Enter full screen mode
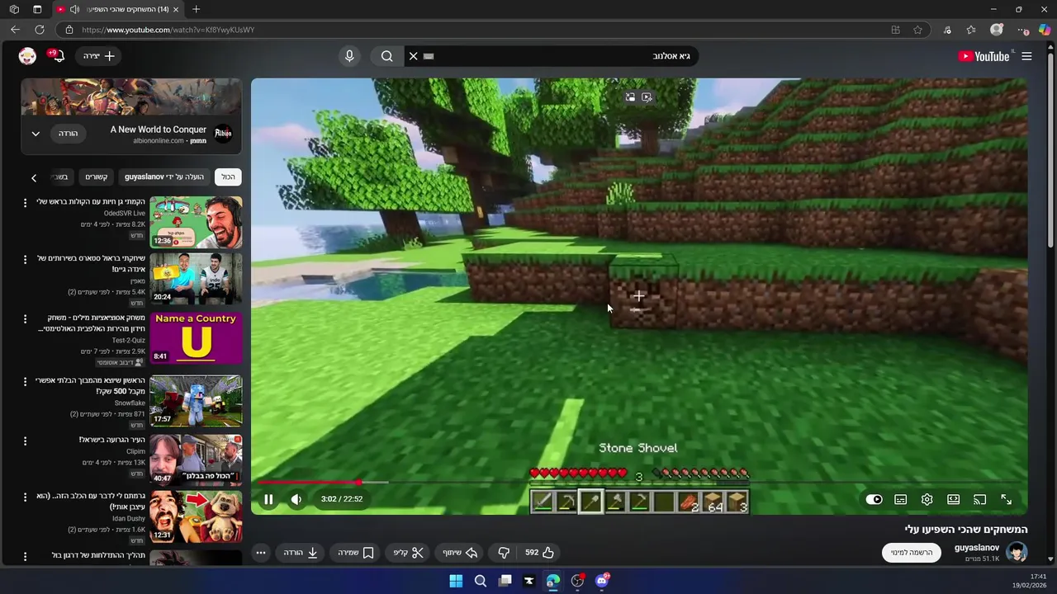1057x594 pixels. (x=1006, y=499)
